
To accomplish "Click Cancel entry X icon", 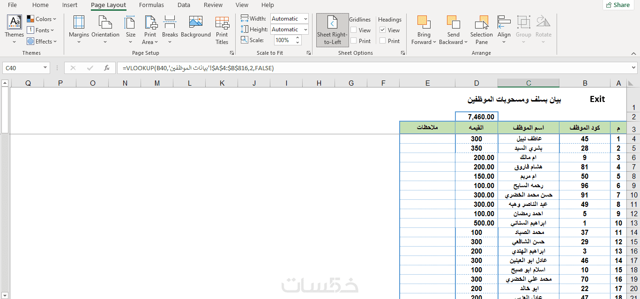I will 73,68.
